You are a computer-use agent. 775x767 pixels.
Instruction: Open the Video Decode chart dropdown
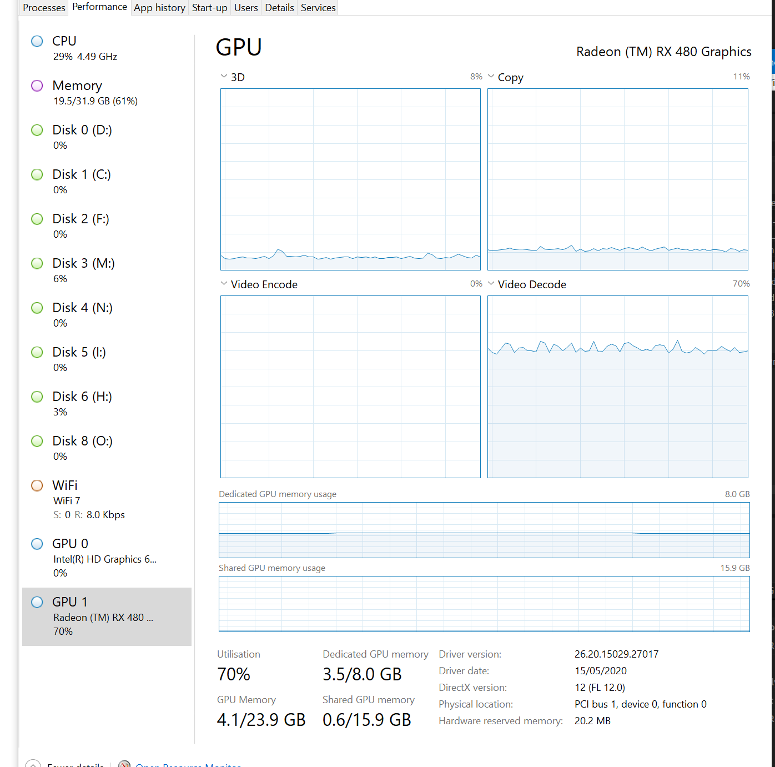491,284
